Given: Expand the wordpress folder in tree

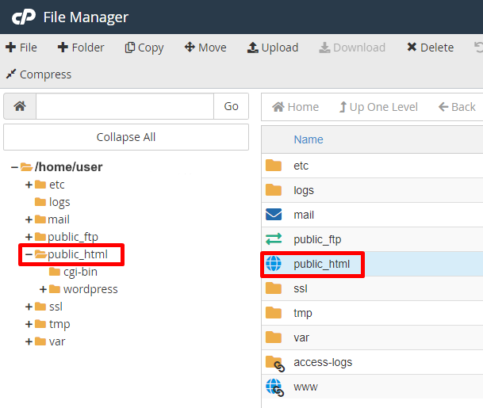Looking at the screenshot, I should (43, 289).
